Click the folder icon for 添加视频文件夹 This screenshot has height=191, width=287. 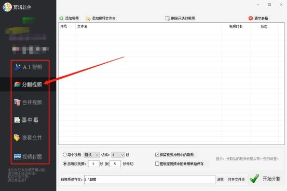point(88,19)
